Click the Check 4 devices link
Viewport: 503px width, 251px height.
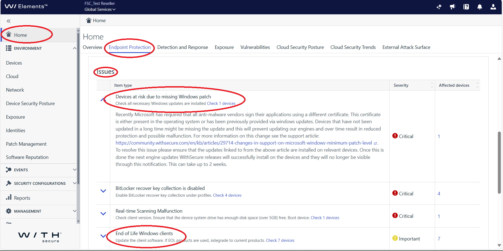pyautogui.click(x=227, y=195)
